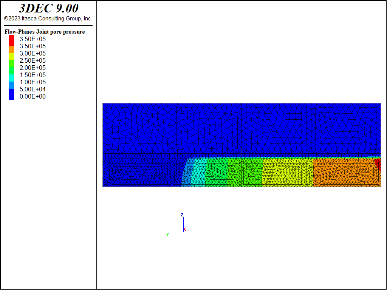The height and width of the screenshot is (290, 387).
Task: Select the legend value 2.00E+05
Action: (33, 68)
